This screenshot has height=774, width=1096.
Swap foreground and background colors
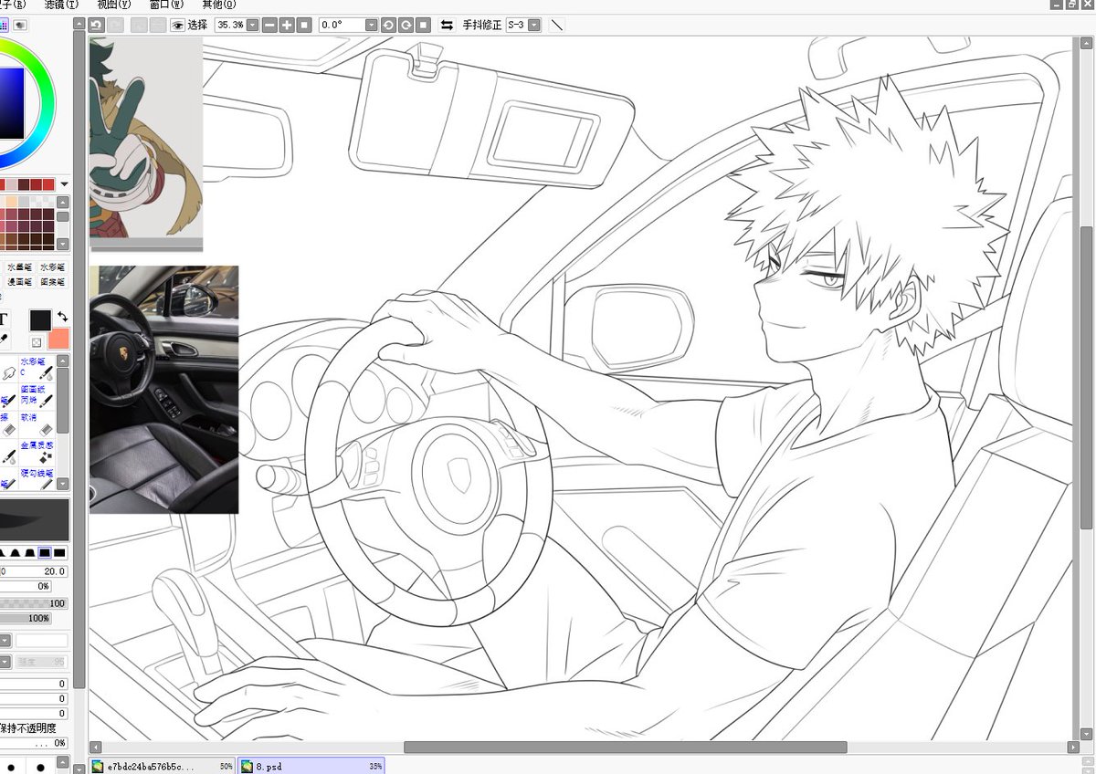click(x=62, y=316)
